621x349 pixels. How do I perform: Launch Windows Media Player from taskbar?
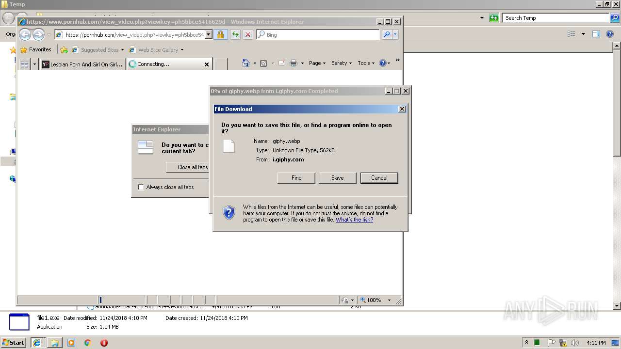[71, 343]
